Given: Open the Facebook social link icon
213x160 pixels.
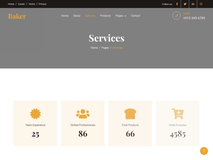Looking at the screenshot, I should coord(177,4).
